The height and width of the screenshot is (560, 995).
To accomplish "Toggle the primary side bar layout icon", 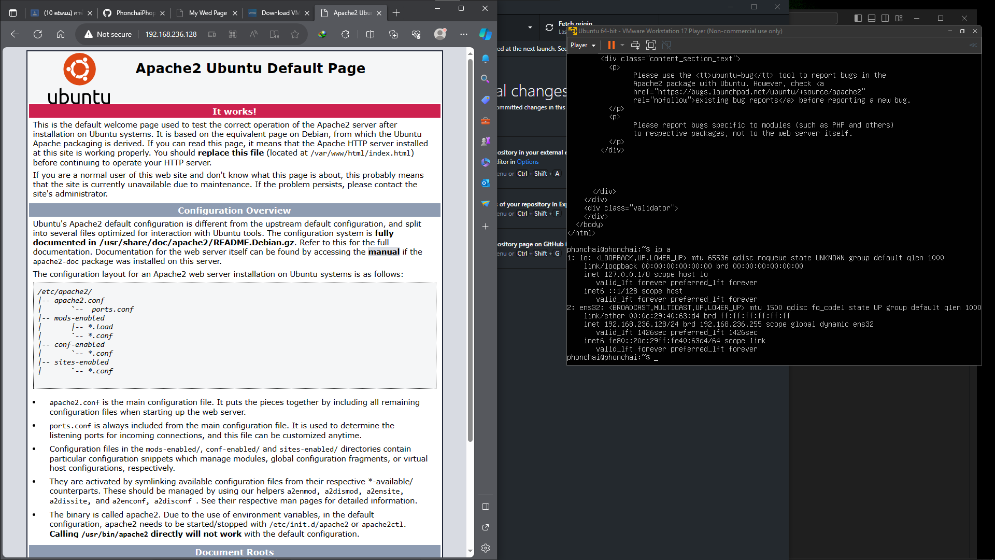I will [858, 18].
